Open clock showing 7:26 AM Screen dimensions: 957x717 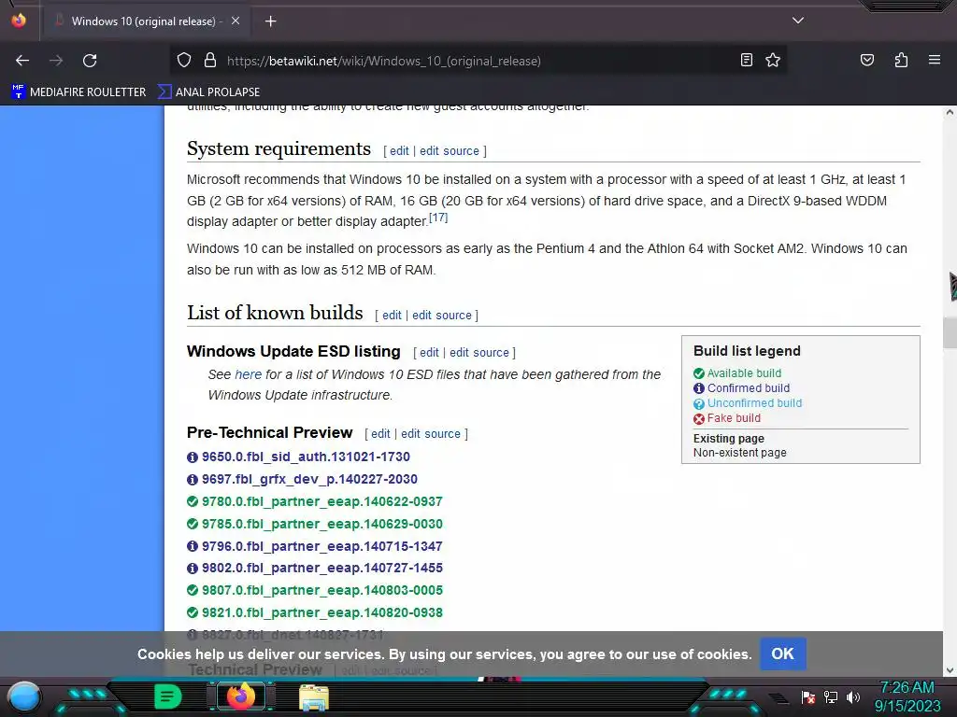click(x=907, y=696)
